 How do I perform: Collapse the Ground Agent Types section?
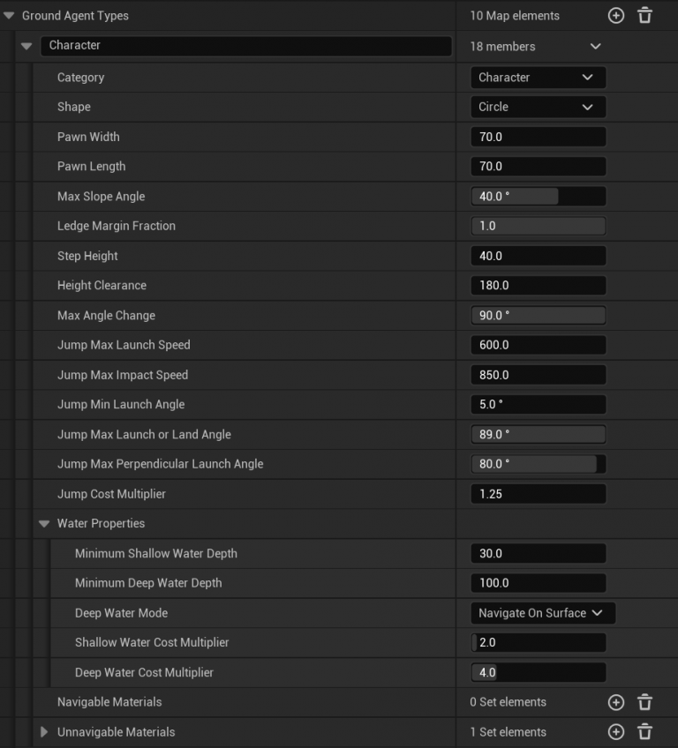tap(9, 16)
